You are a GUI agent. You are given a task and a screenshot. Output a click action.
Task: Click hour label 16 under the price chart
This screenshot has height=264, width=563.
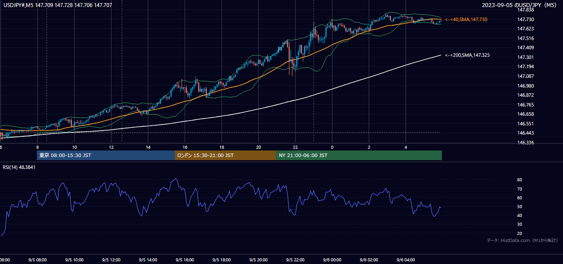(x=185, y=147)
